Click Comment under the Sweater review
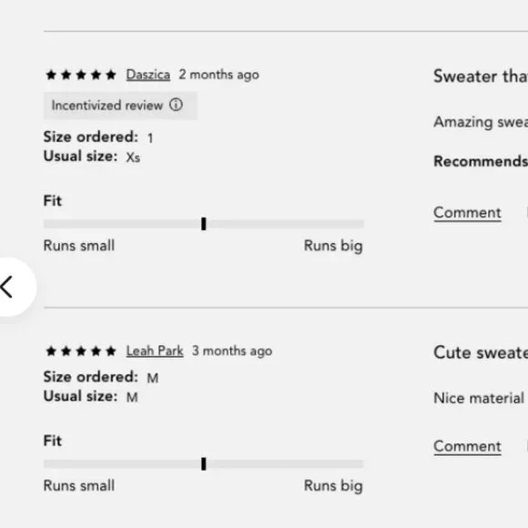The image size is (528, 528). 467,213
